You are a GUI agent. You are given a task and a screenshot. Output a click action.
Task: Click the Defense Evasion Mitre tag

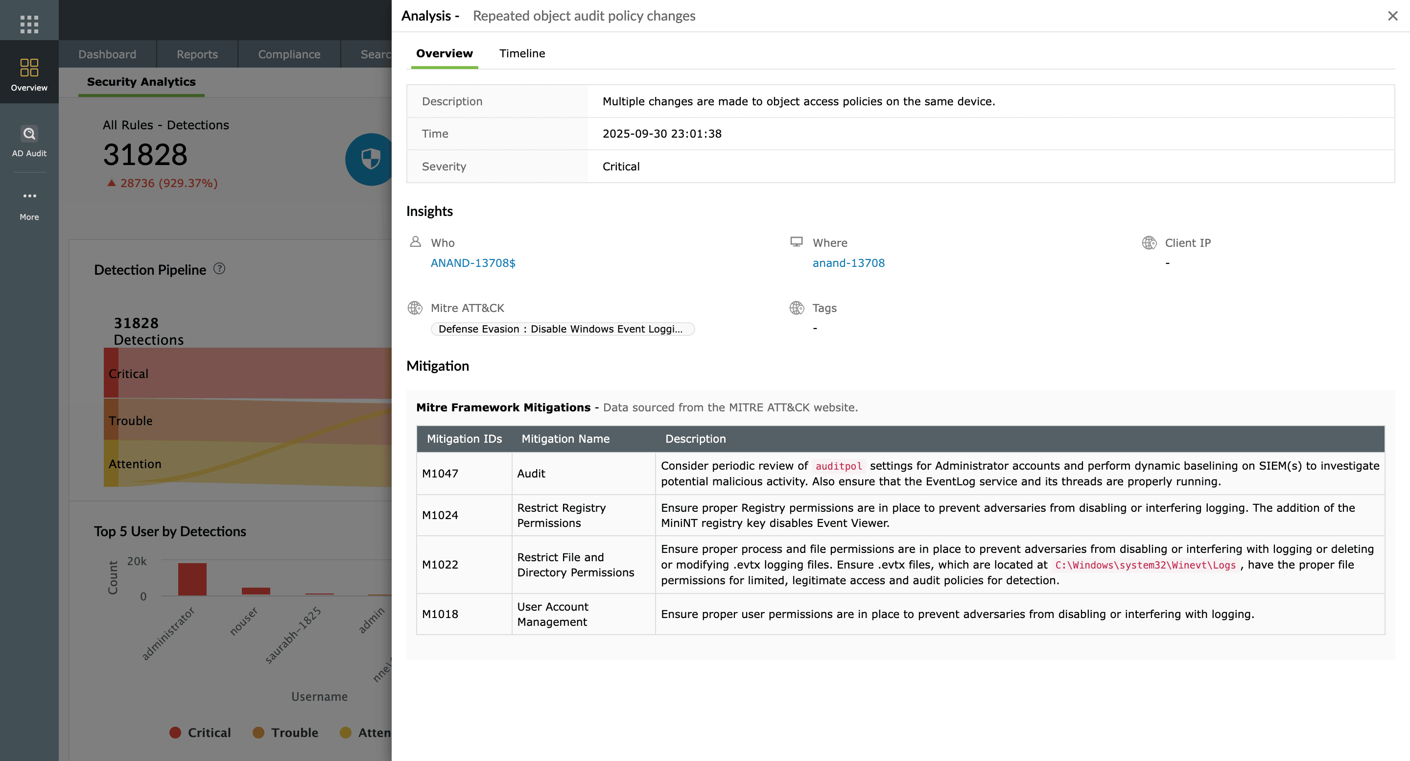[x=562, y=329]
